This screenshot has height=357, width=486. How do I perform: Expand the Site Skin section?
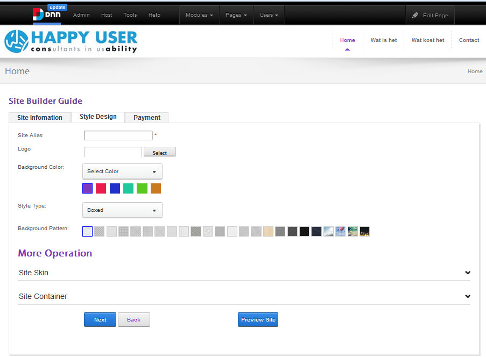point(244,273)
